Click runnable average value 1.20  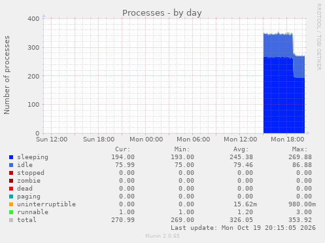[245, 212]
